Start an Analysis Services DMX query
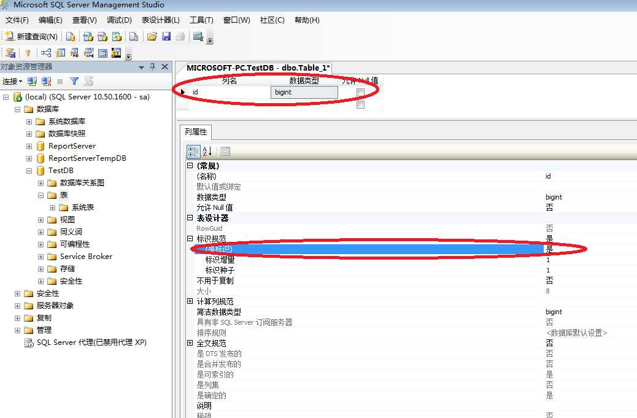The image size is (637, 418). click(x=102, y=37)
